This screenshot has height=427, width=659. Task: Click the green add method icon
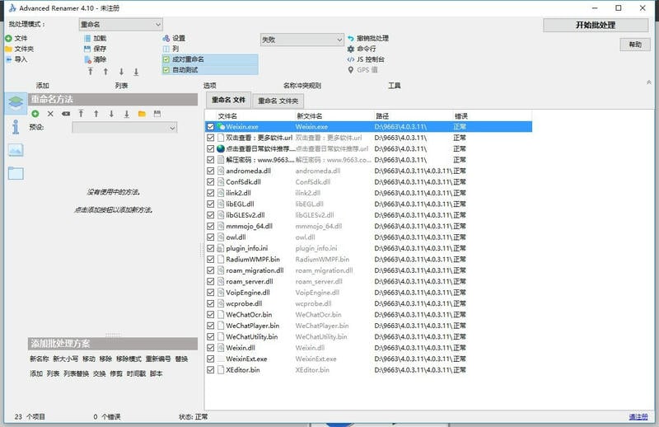pyautogui.click(x=35, y=114)
